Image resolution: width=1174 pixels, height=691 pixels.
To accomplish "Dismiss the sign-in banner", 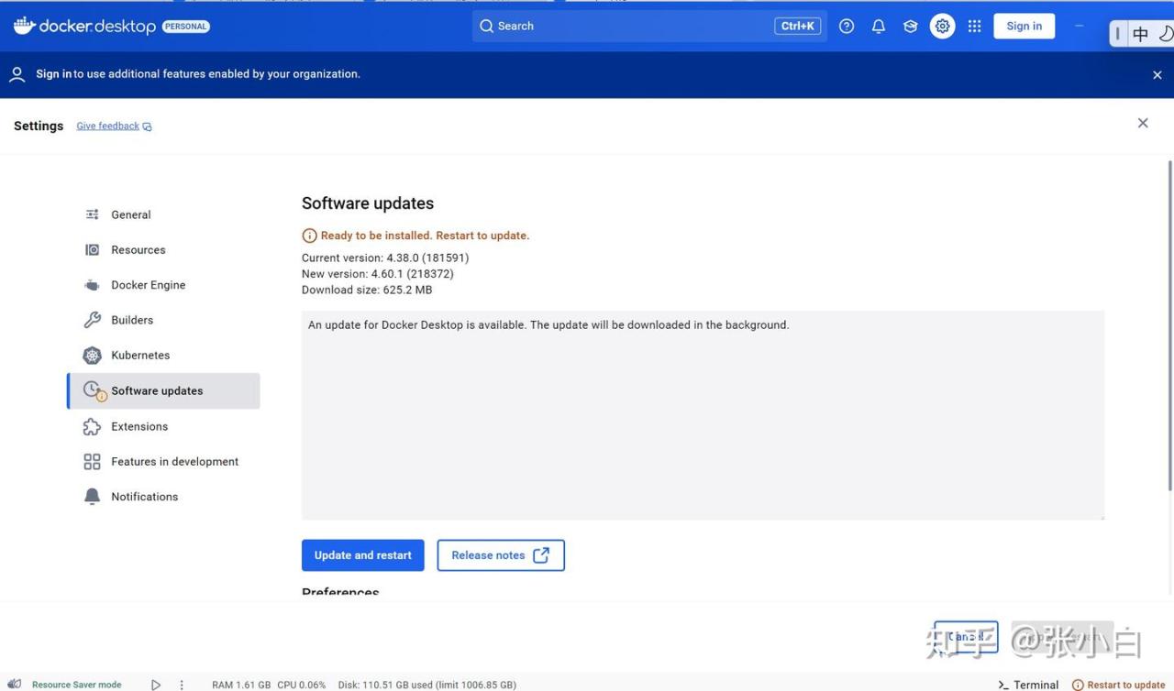I will 1157,75.
